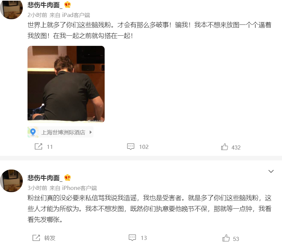This screenshot has width=282, height=245.
Task: Click the 2小时前 timestamp on first post
Action: click(x=37, y=15)
